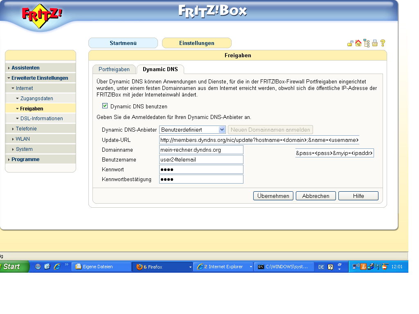419x314 pixels.
Task: Click the Übernehmen button
Action: pos(273,196)
